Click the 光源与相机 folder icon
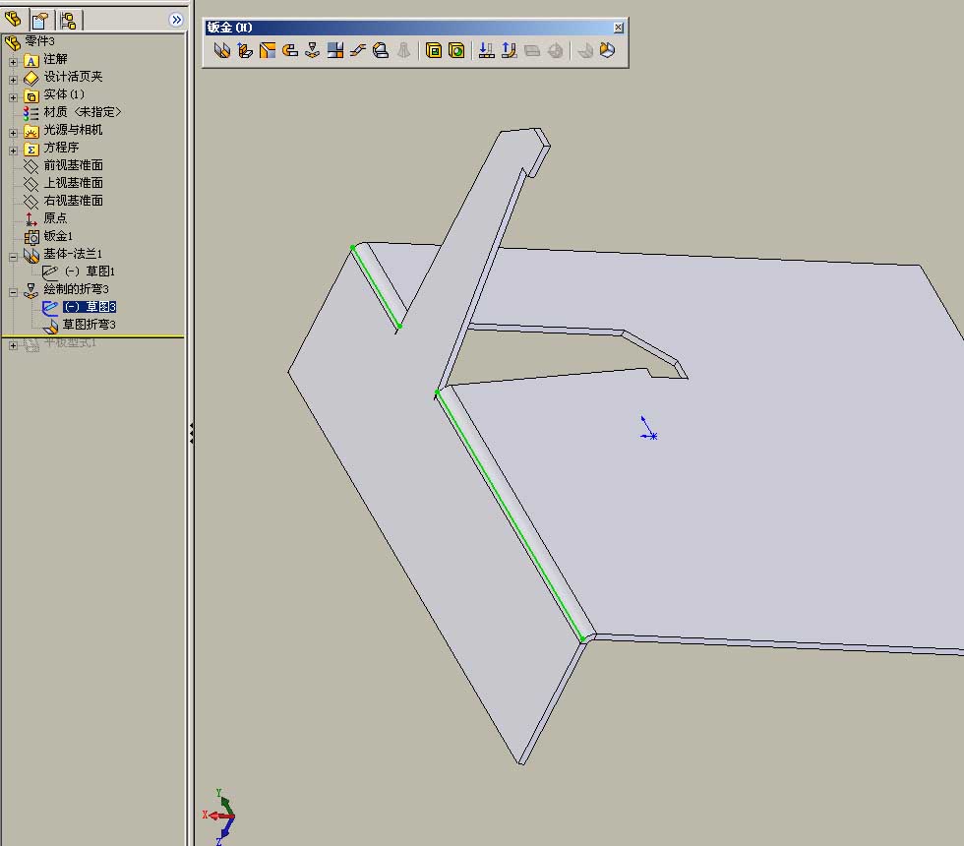This screenshot has width=964, height=846. [x=31, y=132]
